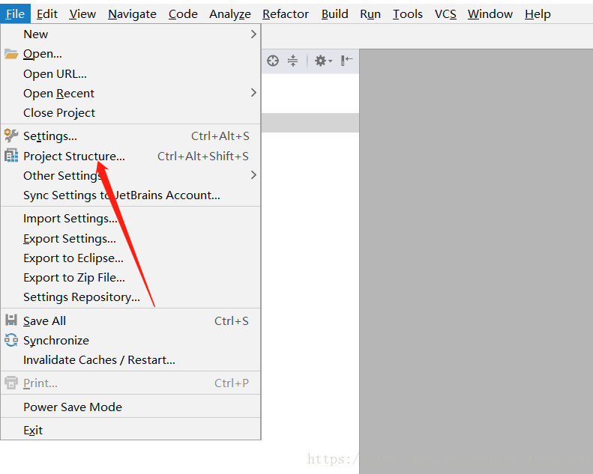The height and width of the screenshot is (474, 593).
Task: Open the Code menu
Action: (183, 14)
